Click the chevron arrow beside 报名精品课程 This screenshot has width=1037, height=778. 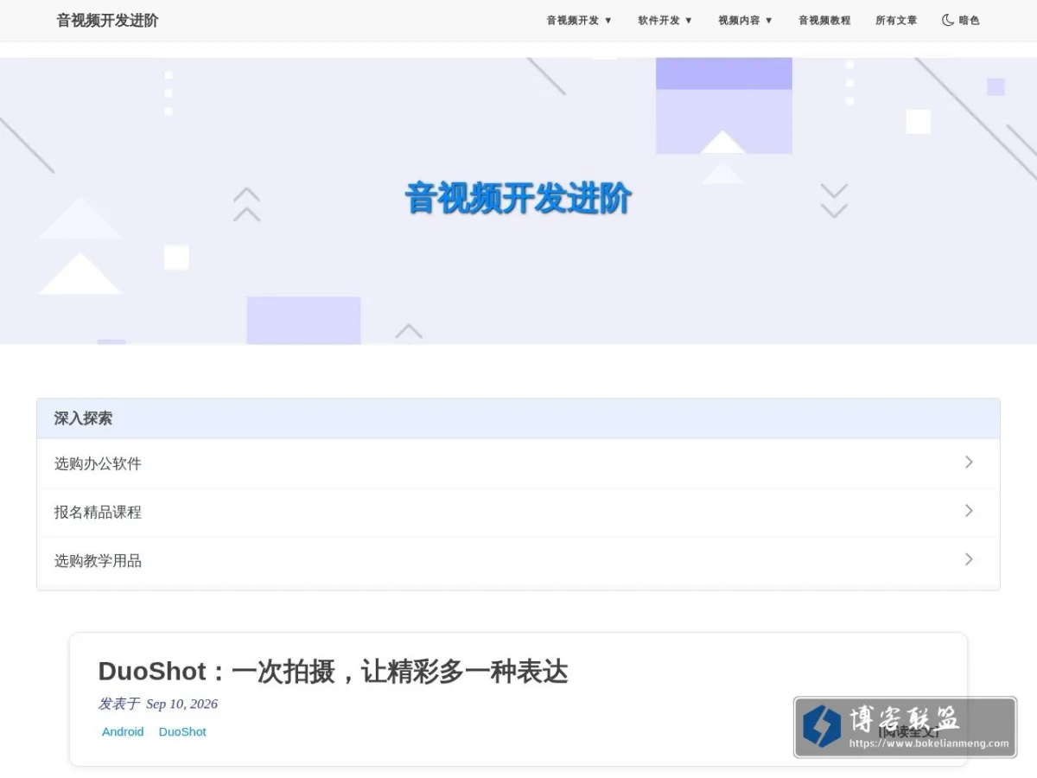pyautogui.click(x=969, y=511)
